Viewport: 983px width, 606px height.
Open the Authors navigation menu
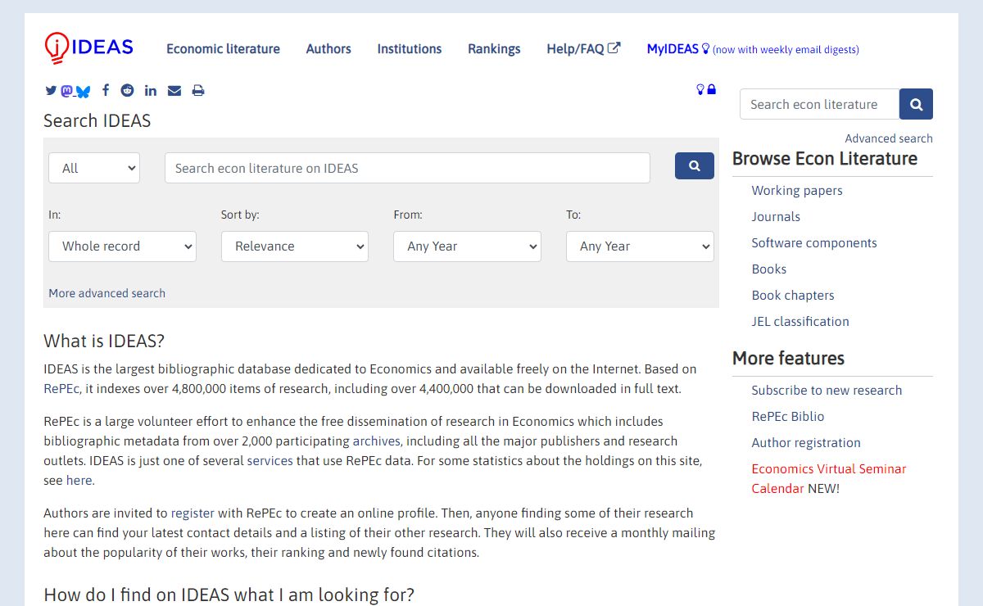tap(328, 49)
